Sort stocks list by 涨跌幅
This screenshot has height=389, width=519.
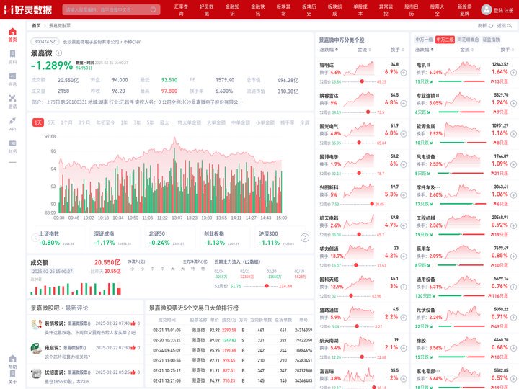[x=329, y=50]
